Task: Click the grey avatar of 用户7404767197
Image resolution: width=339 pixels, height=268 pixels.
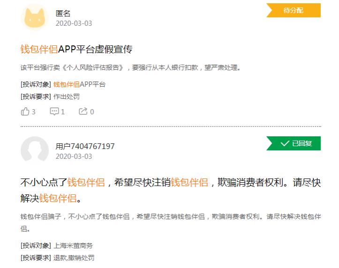Action: [35, 149]
